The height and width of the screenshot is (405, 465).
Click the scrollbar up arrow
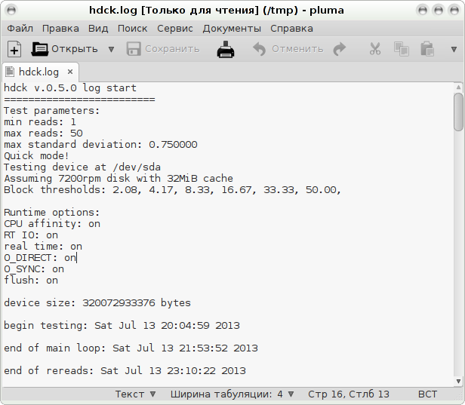tap(458, 87)
